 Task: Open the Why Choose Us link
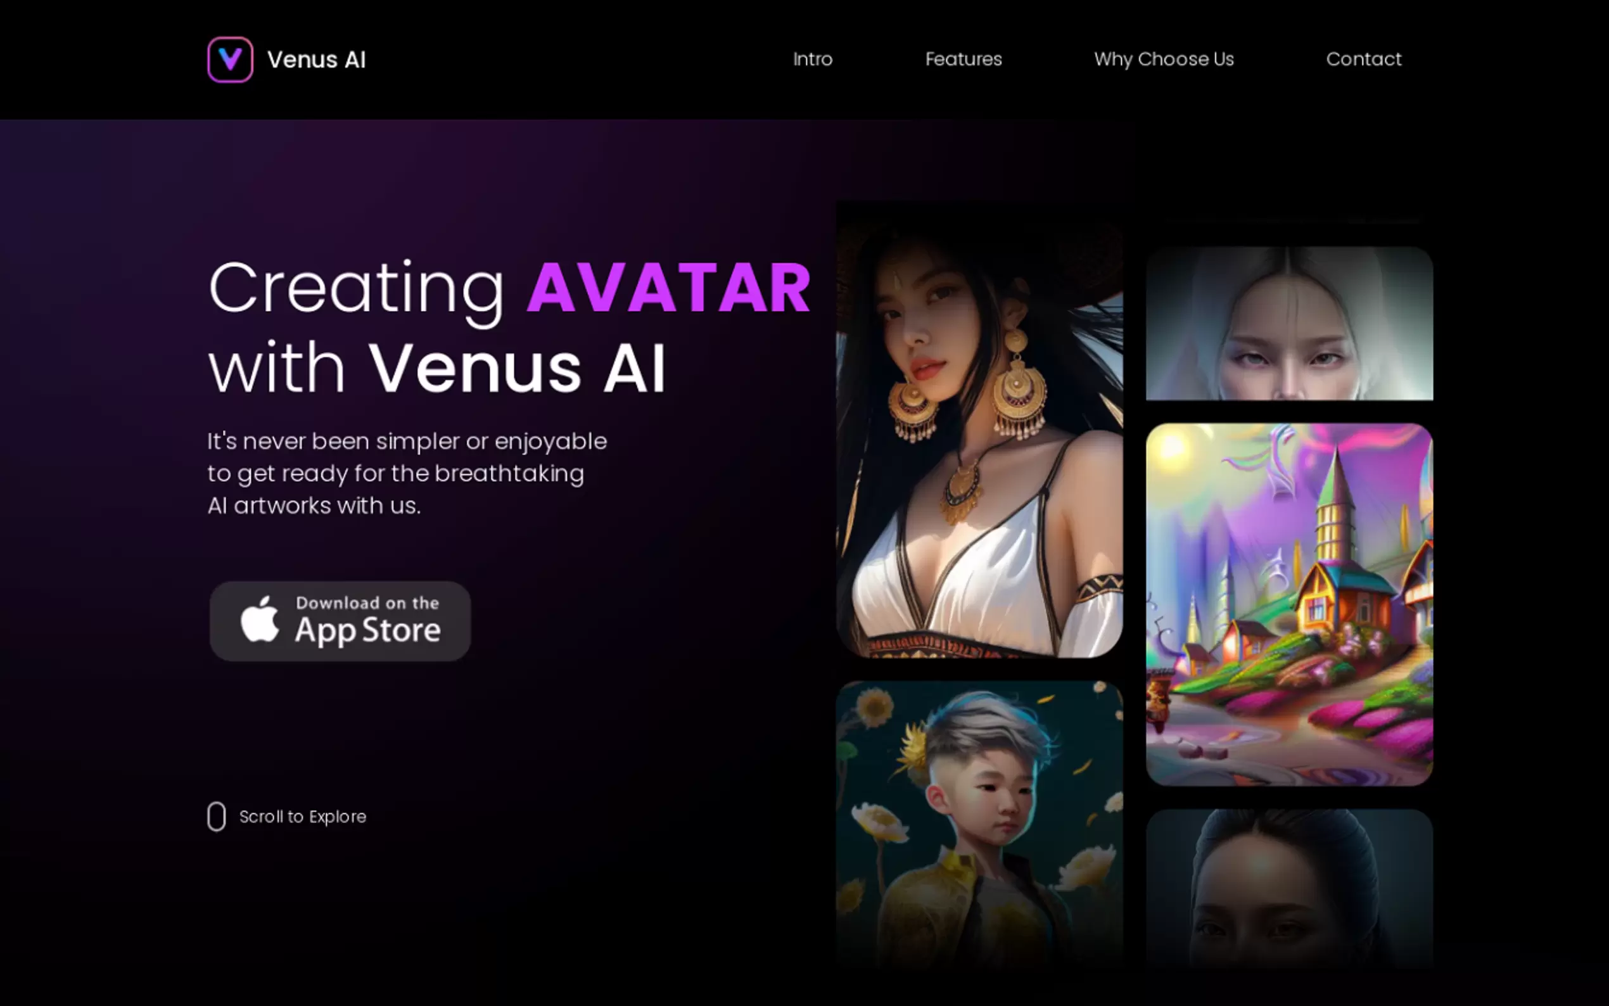(1163, 59)
